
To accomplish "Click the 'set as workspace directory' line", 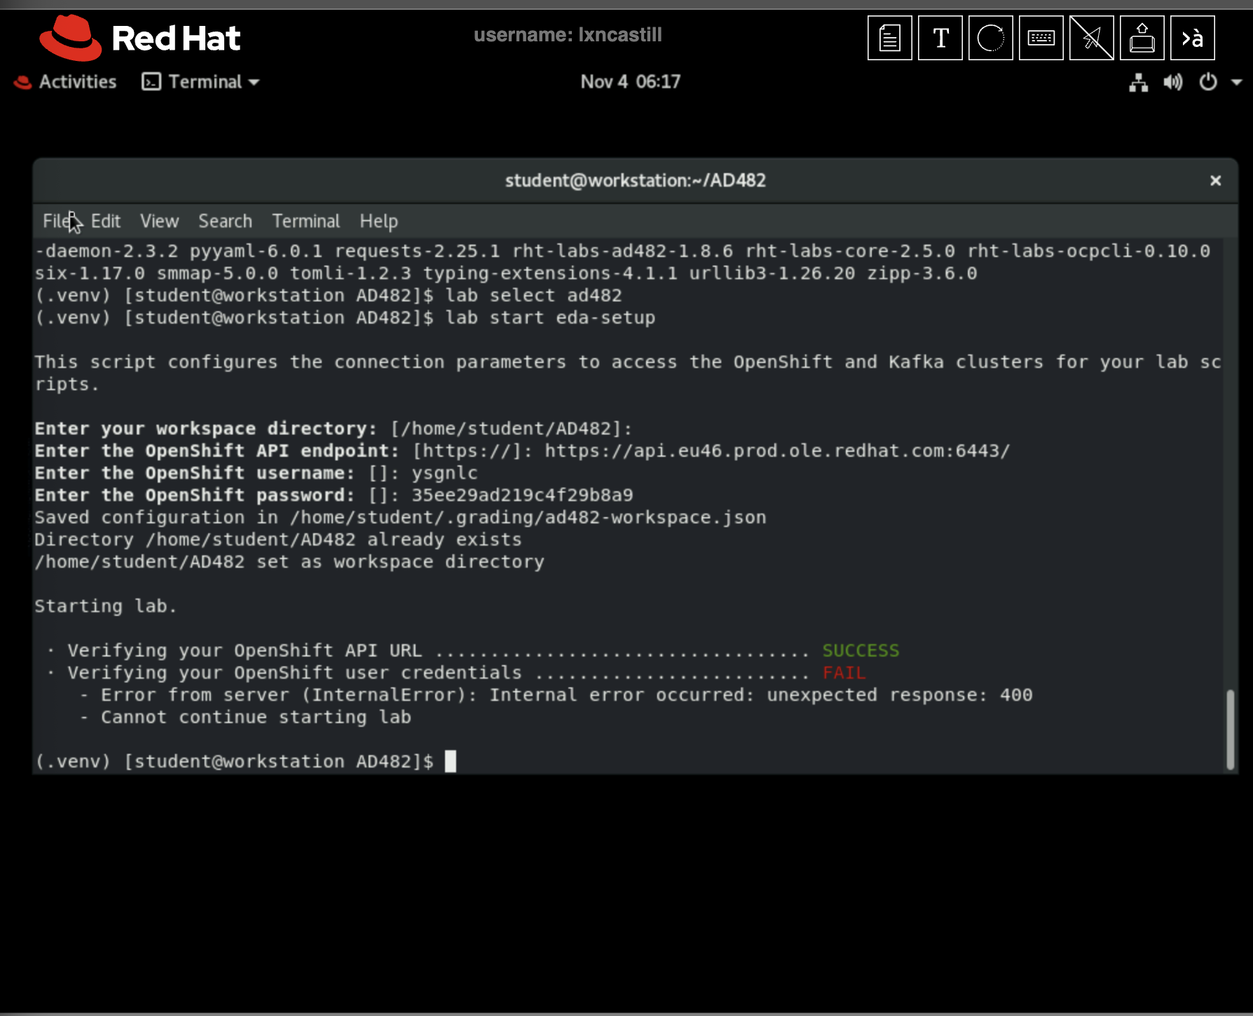I will pos(289,562).
